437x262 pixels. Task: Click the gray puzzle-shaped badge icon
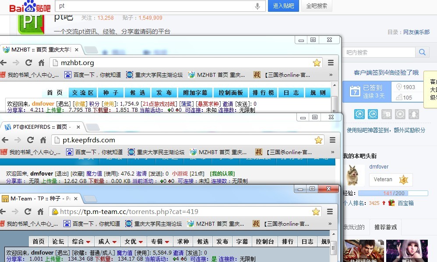pos(414,114)
